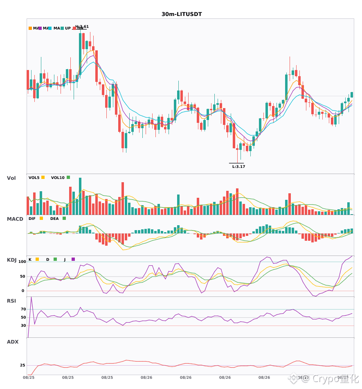Click the 100 level on KDJ axis

click(22, 262)
